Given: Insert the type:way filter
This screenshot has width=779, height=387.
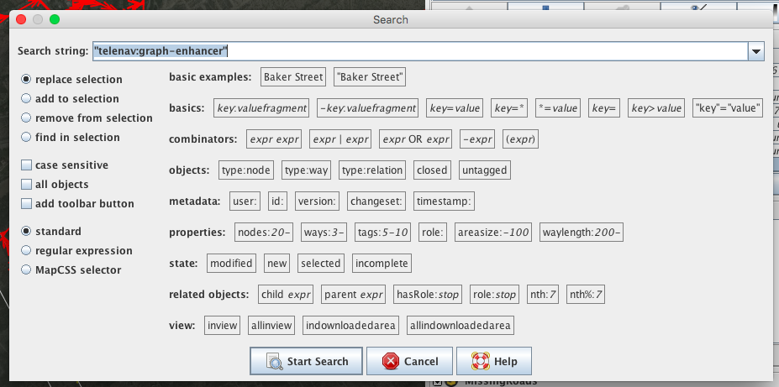Looking at the screenshot, I should click(306, 170).
